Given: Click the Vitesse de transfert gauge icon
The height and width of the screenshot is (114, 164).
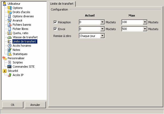Looking at the screenshot, I should (x=10, y=37).
